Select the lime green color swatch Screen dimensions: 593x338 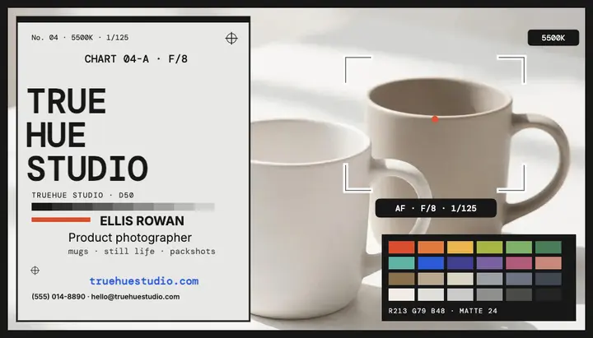tap(489, 248)
